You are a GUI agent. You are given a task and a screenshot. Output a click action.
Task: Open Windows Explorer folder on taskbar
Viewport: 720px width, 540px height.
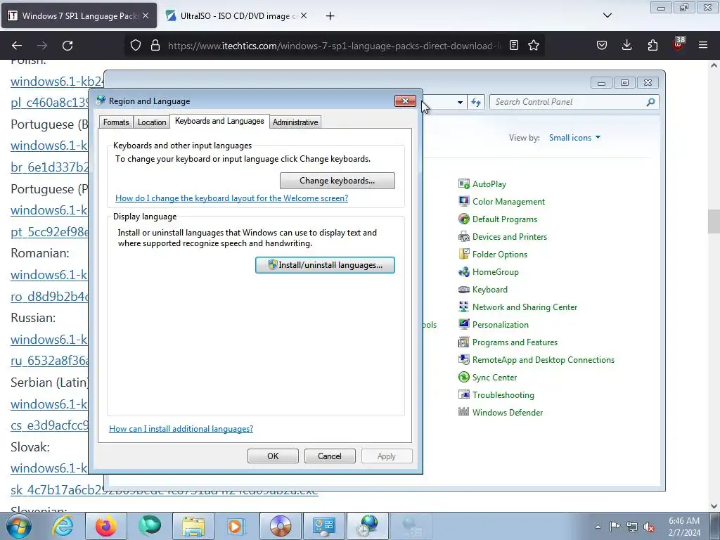click(x=193, y=526)
